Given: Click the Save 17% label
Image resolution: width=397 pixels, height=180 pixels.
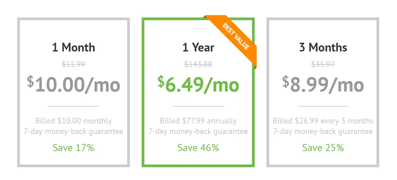Looking at the screenshot, I should (x=73, y=148).
